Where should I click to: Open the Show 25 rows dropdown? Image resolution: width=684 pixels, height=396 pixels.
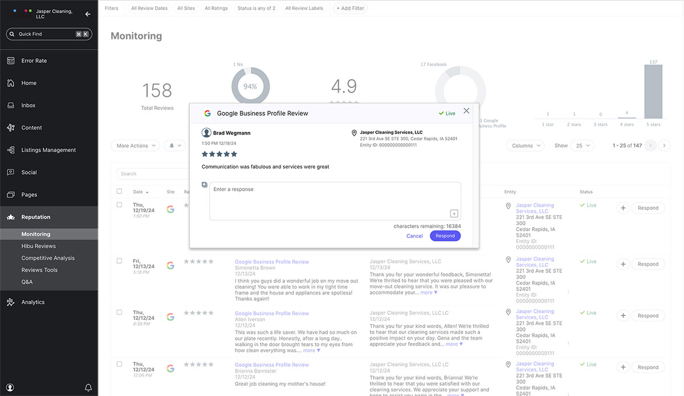pyautogui.click(x=583, y=146)
